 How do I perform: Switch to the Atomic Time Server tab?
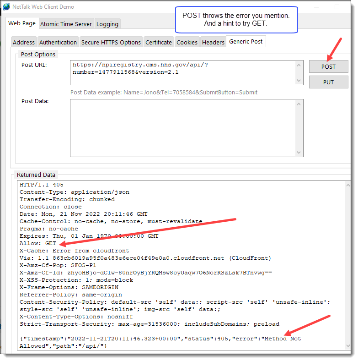click(66, 24)
